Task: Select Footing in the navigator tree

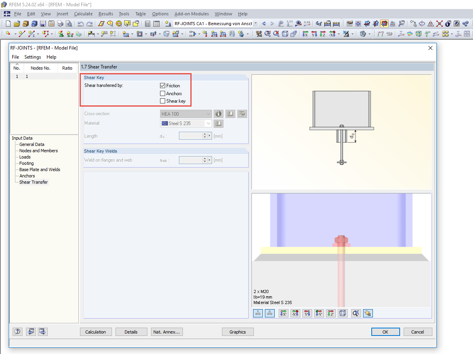Action: tap(26, 163)
